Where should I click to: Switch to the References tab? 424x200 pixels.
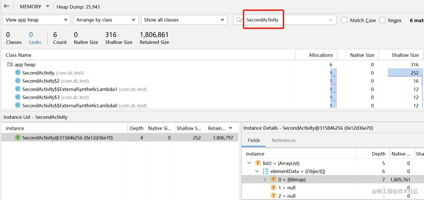[x=284, y=140]
